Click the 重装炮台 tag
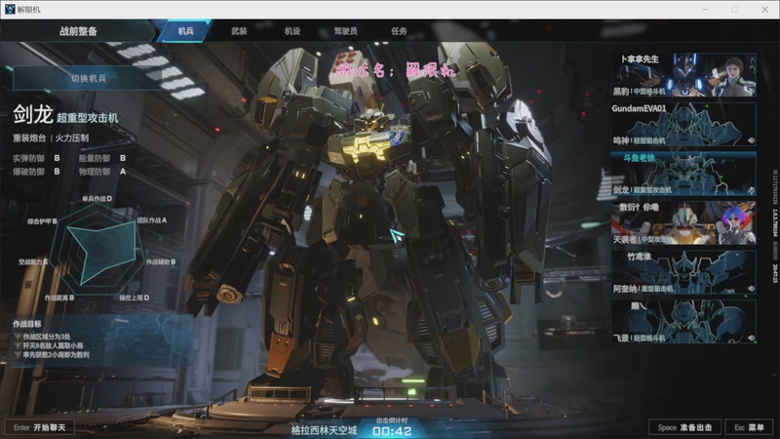 click(29, 138)
